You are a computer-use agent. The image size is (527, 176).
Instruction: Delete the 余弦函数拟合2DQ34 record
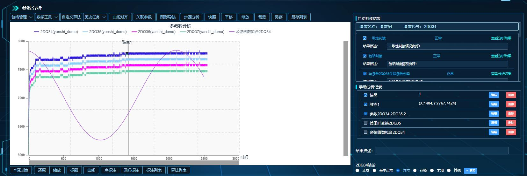pos(511,132)
